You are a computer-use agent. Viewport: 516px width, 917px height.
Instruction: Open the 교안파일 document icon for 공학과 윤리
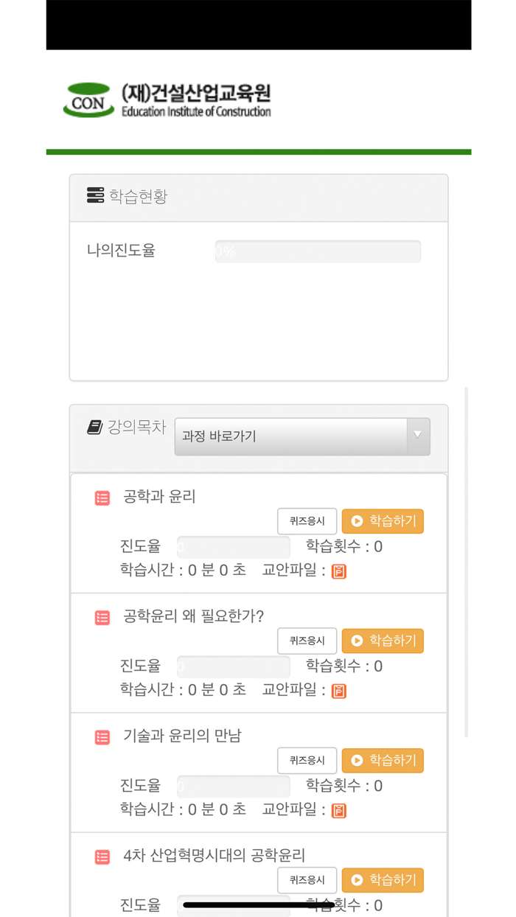tap(338, 571)
